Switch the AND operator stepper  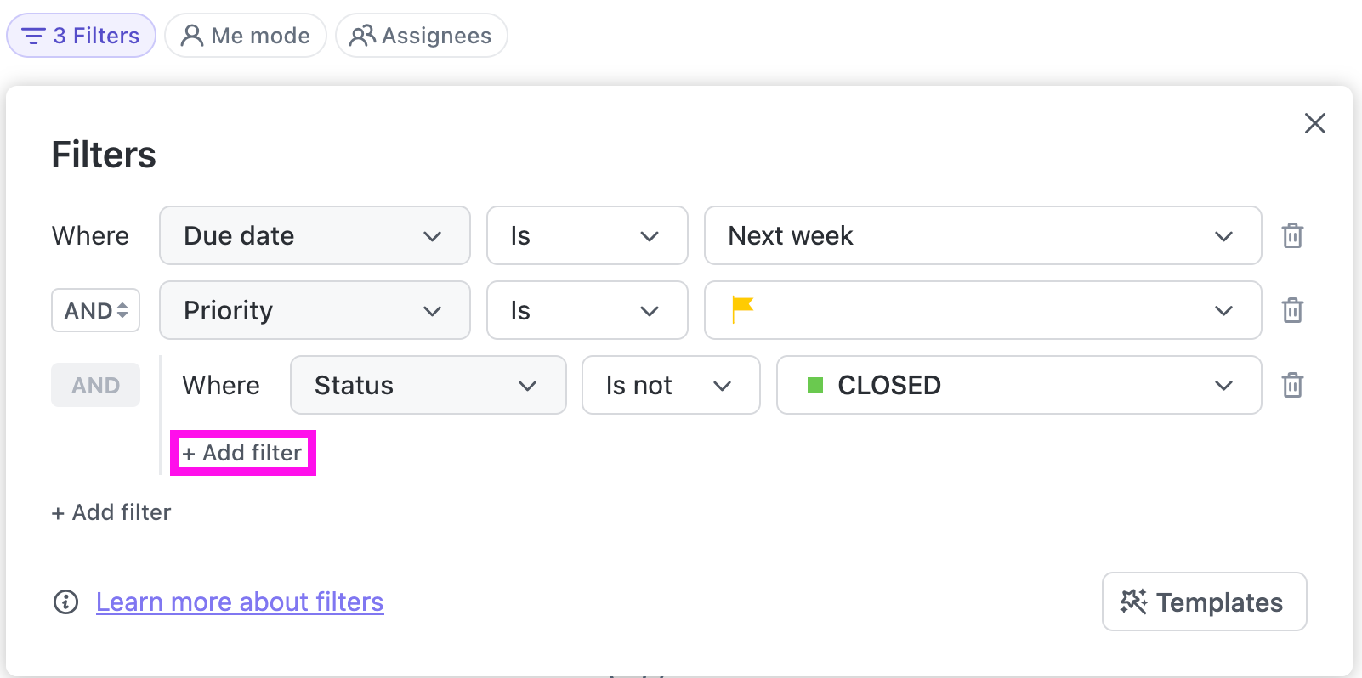[x=96, y=310]
